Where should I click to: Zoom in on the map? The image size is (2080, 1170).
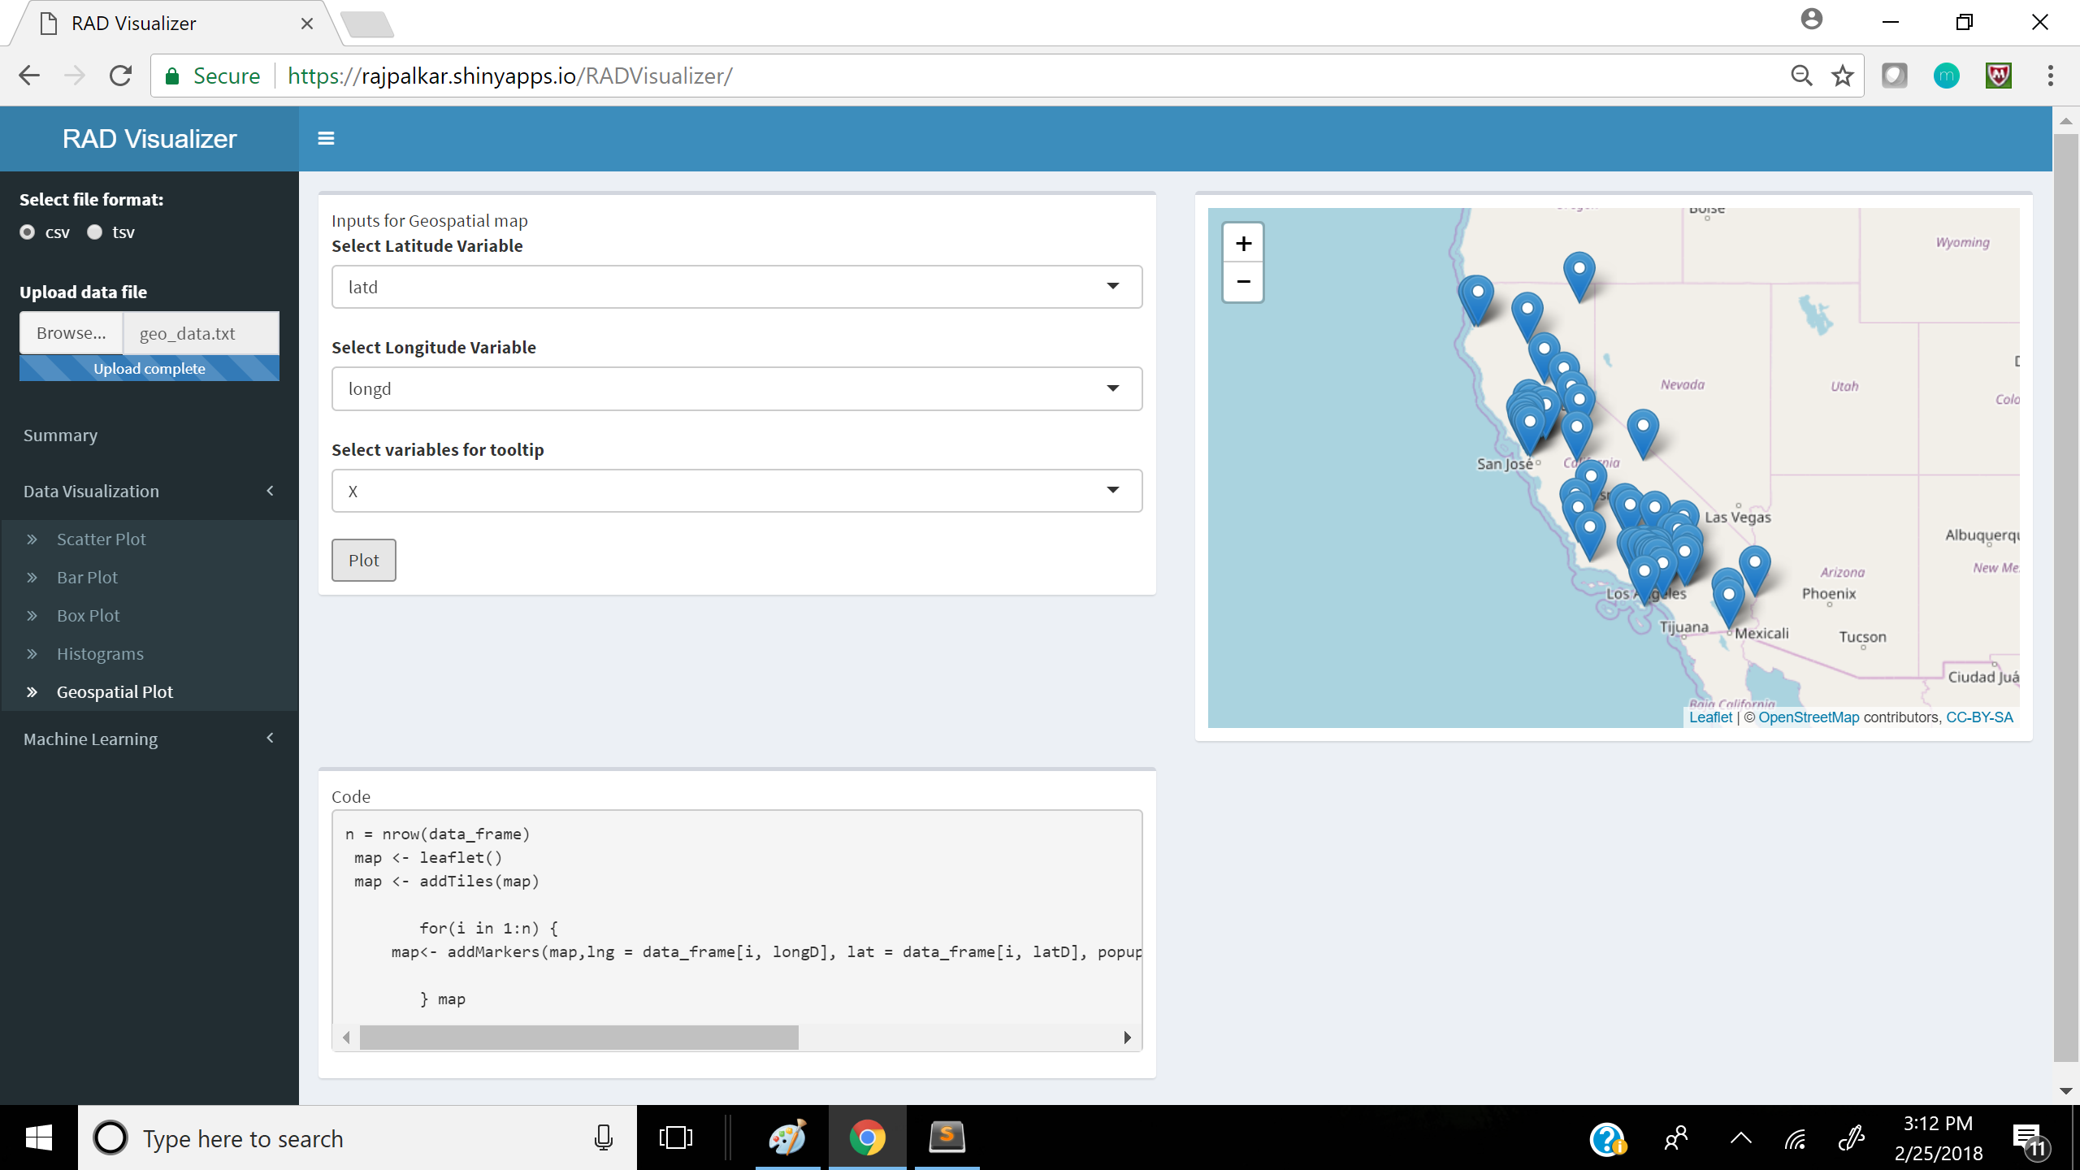(x=1243, y=243)
